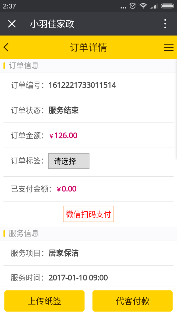Open the hamburger menu in yellow header
The width and height of the screenshot is (177, 316).
point(168,47)
